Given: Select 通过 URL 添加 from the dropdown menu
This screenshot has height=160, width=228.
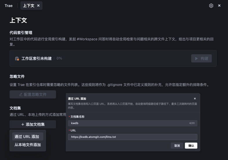Looking at the screenshot, I should 27,136.
